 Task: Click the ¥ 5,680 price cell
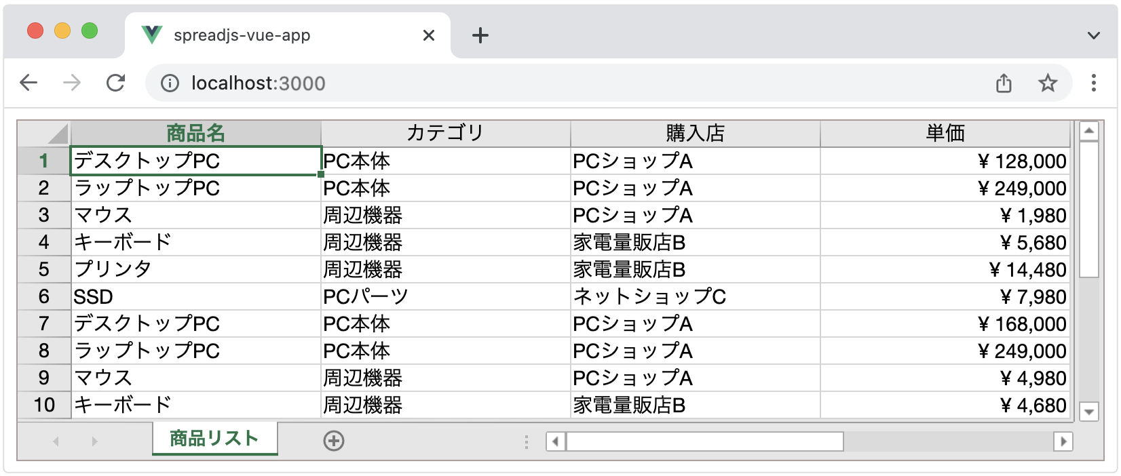pyautogui.click(x=945, y=242)
